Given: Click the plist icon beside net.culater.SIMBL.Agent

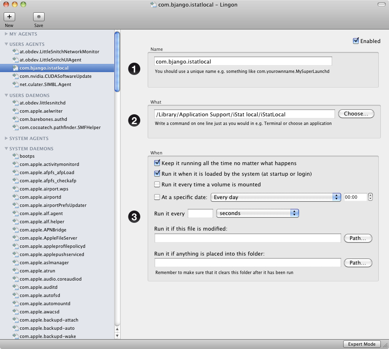Looking at the screenshot, I should tap(16, 84).
